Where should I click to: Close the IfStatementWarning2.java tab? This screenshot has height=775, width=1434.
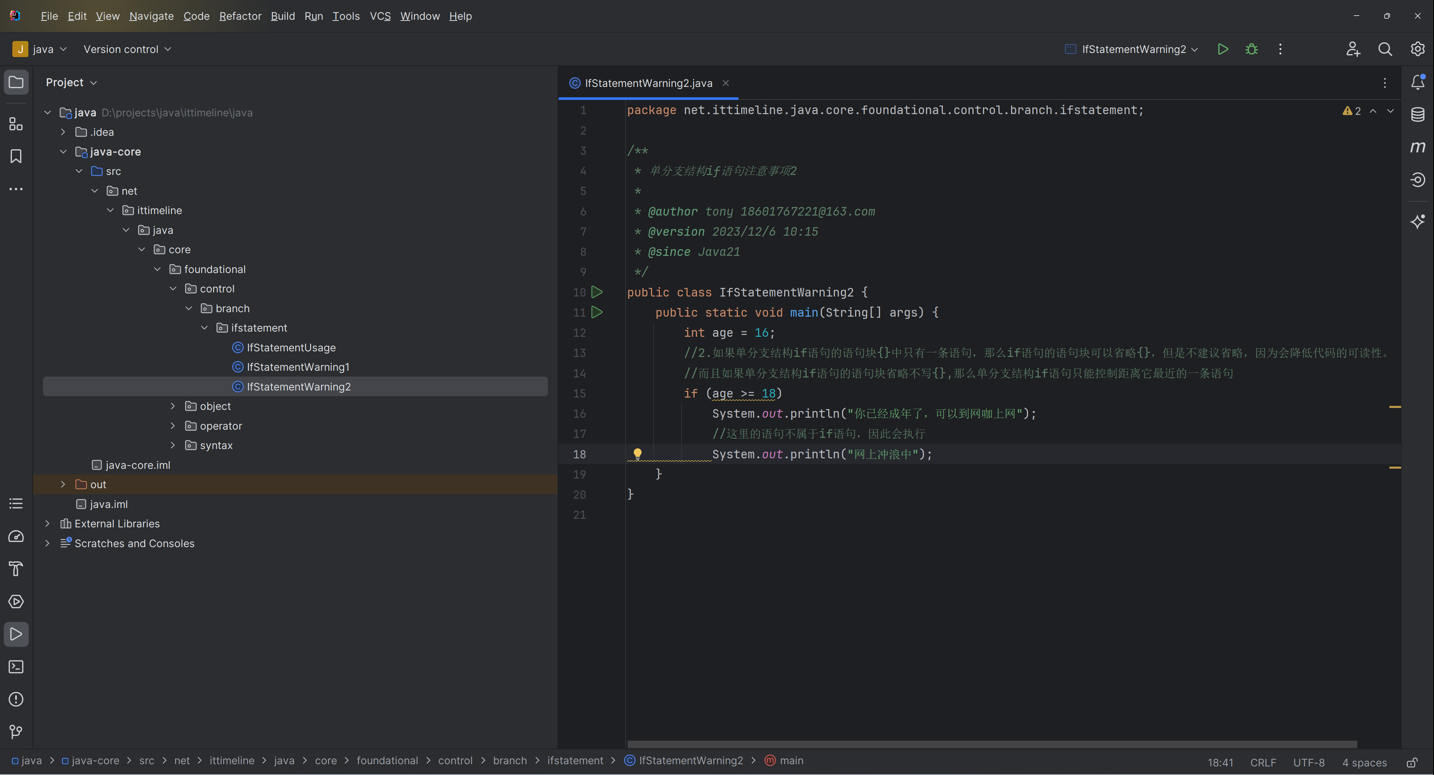point(725,83)
